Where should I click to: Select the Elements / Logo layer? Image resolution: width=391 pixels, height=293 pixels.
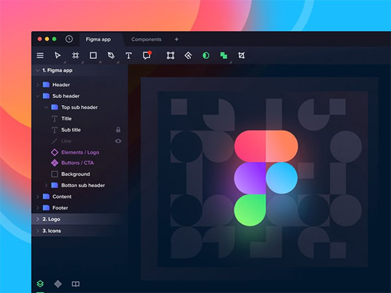point(80,152)
